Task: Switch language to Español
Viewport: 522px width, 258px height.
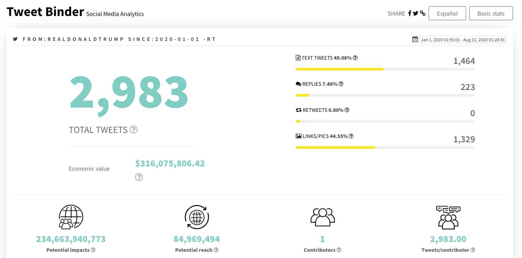Action: point(447,13)
